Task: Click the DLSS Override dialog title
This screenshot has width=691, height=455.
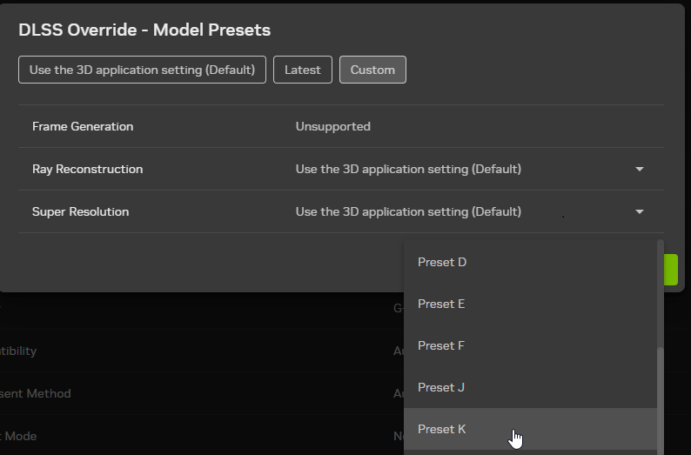Action: [144, 30]
